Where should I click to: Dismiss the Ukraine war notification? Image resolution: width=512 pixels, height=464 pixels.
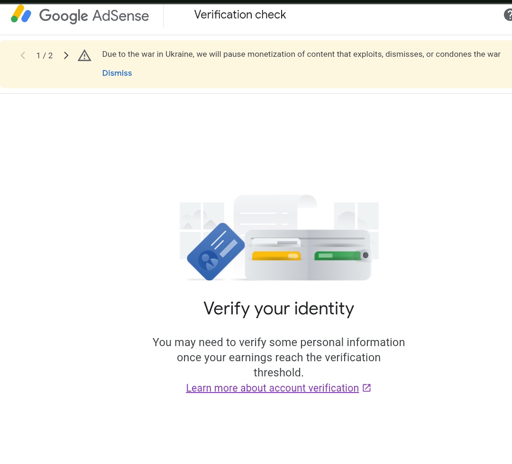tap(117, 73)
